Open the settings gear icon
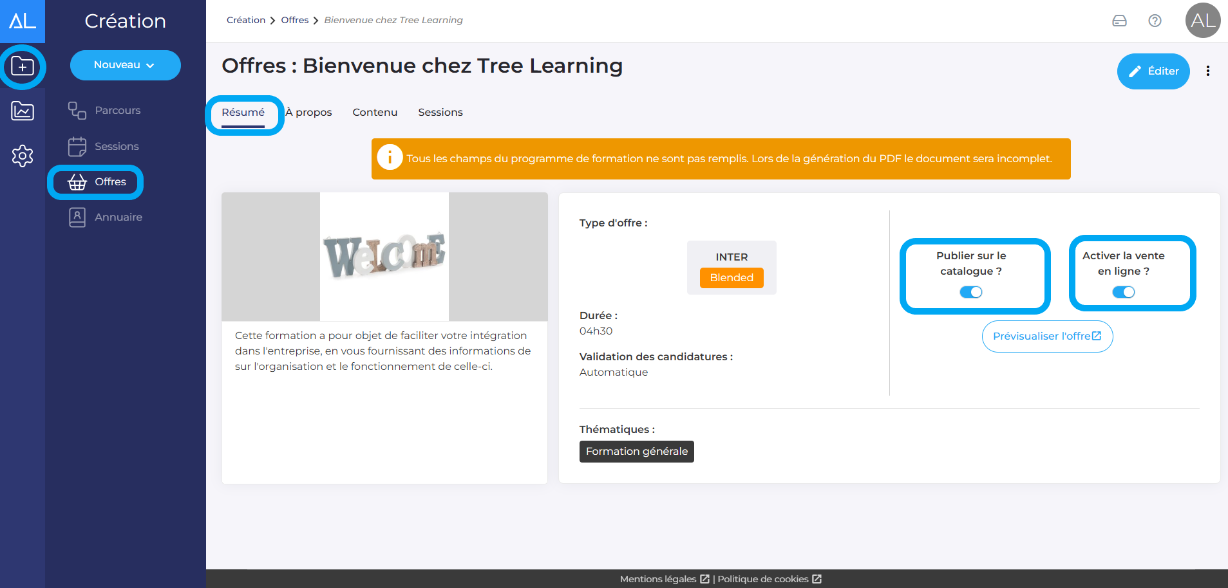This screenshot has width=1228, height=588. [23, 156]
